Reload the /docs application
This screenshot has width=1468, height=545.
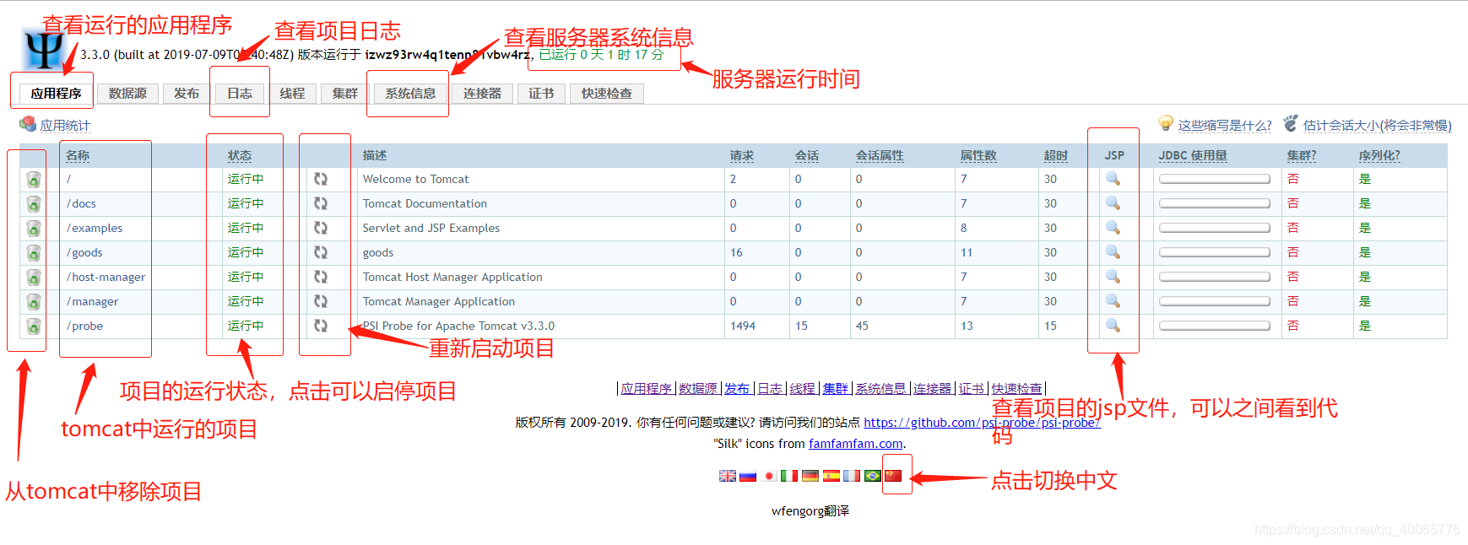coord(321,203)
